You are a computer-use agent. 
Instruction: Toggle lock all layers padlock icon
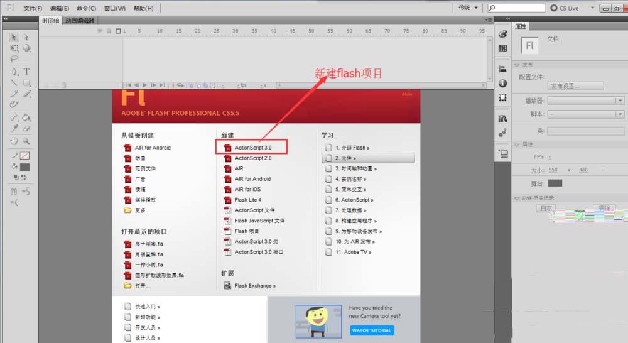click(109, 31)
